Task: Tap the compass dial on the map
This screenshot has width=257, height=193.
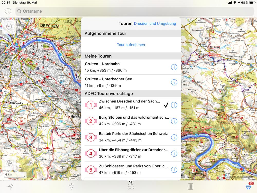Action: (9, 27)
